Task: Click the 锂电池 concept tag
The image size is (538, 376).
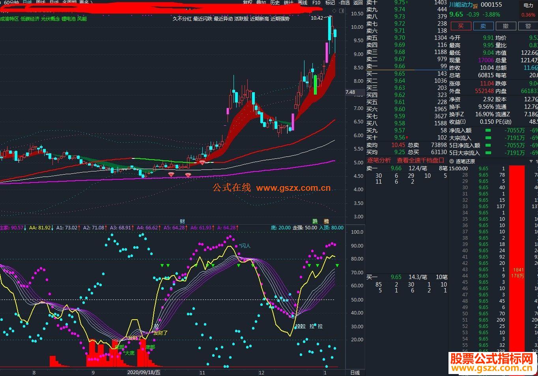Action: (x=69, y=19)
